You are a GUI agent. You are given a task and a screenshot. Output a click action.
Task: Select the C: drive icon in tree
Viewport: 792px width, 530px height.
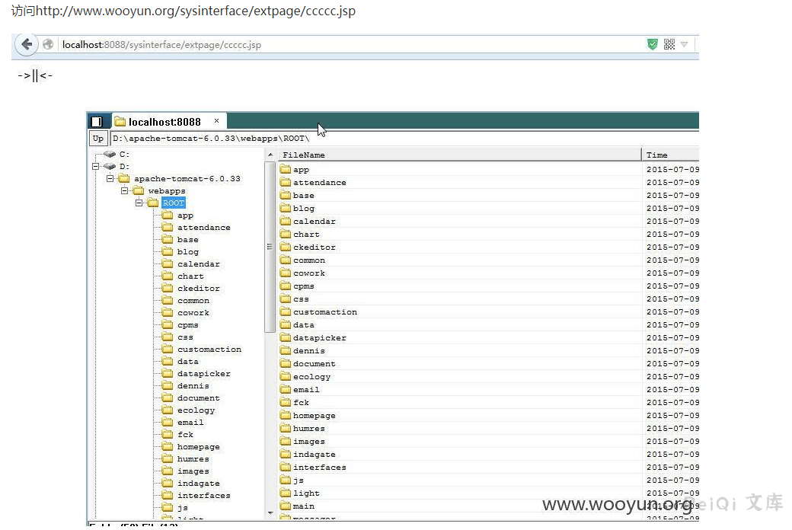pyautogui.click(x=110, y=155)
